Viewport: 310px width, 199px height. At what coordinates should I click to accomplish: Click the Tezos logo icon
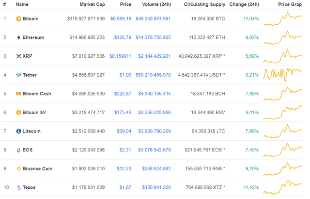coord(19,187)
